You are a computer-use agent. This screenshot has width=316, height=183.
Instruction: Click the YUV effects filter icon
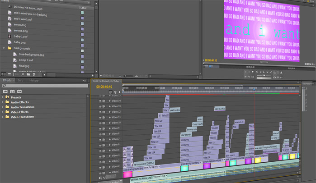tap(19, 91)
